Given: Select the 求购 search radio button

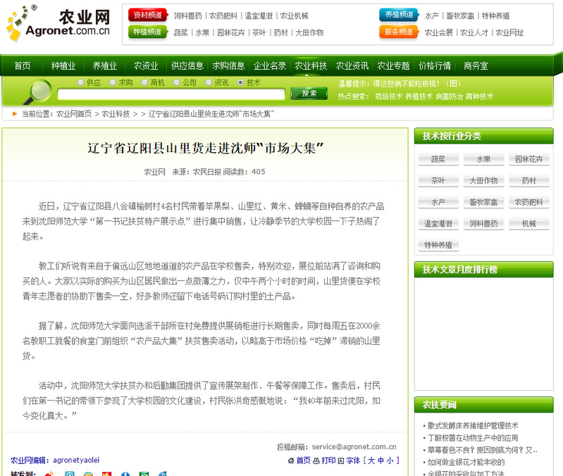Looking at the screenshot, I should (x=113, y=82).
